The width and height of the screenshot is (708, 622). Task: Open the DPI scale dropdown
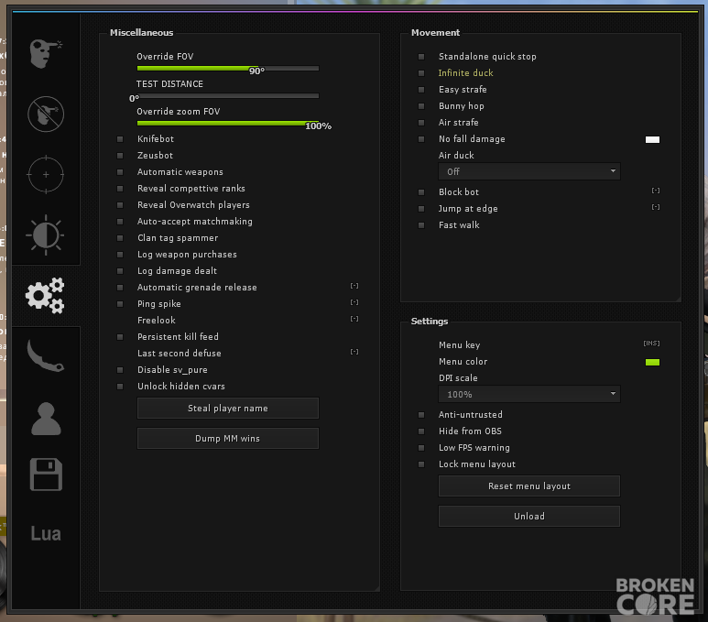click(529, 394)
